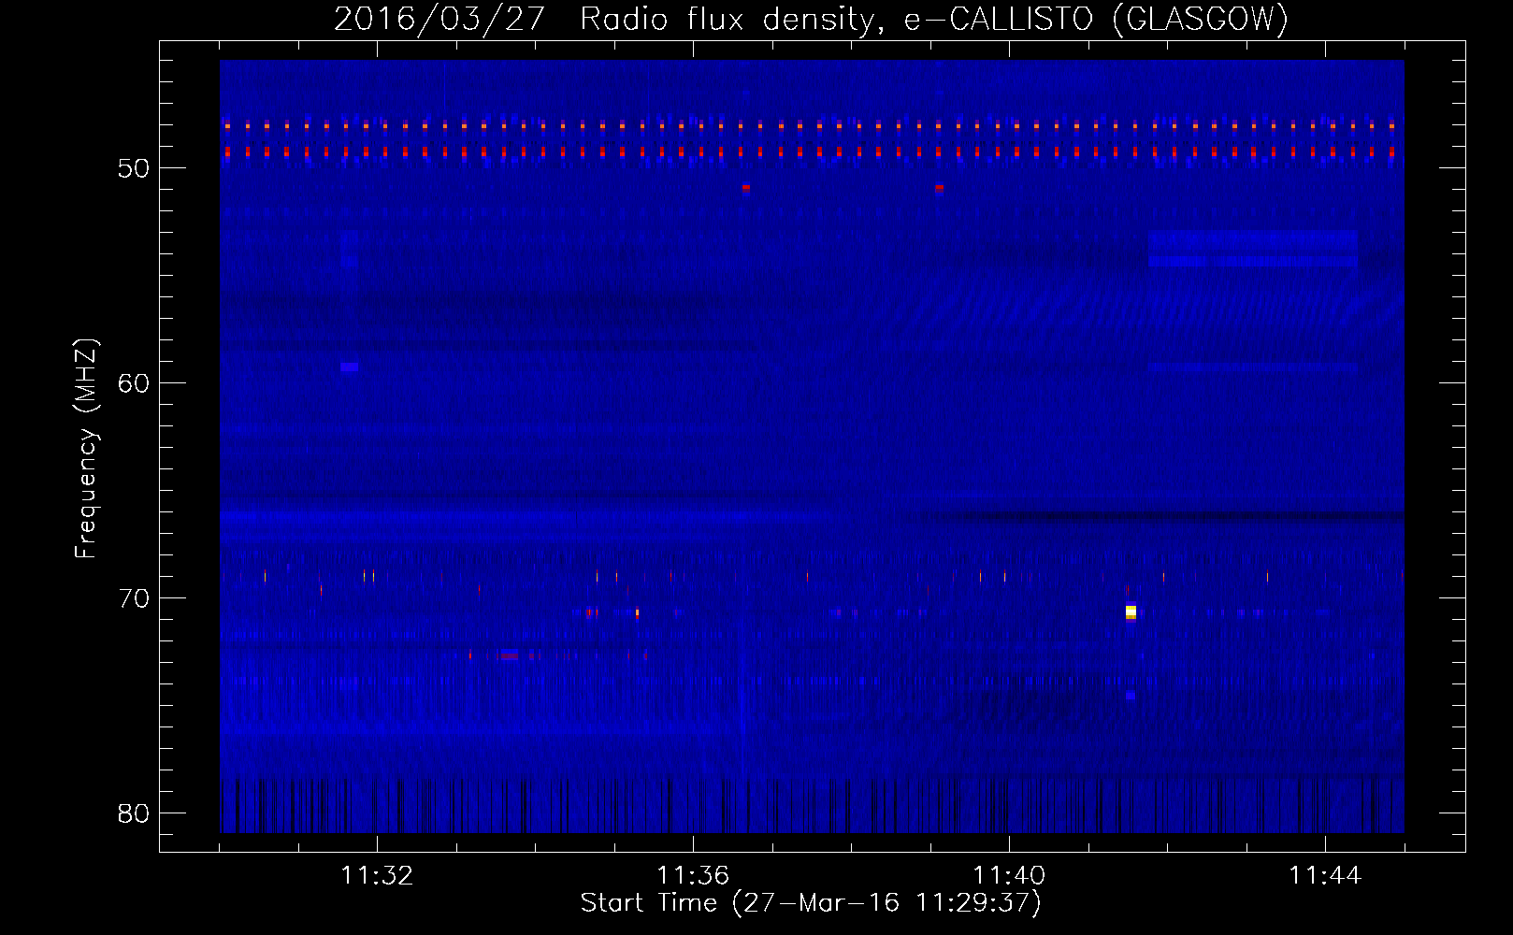Image resolution: width=1513 pixels, height=935 pixels.
Task: Click the date "2016/03/27" in the title
Action: [439, 19]
